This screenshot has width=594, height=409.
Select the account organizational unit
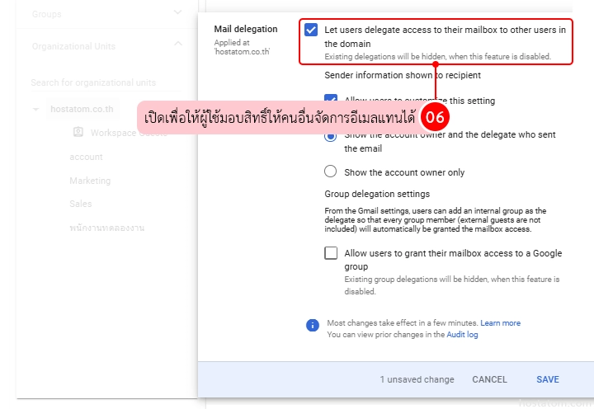[86, 157]
